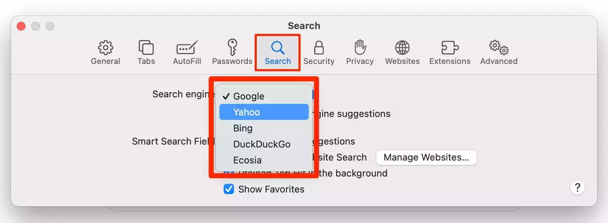Show Advanced preferences
The image size is (608, 223).
[x=499, y=52]
